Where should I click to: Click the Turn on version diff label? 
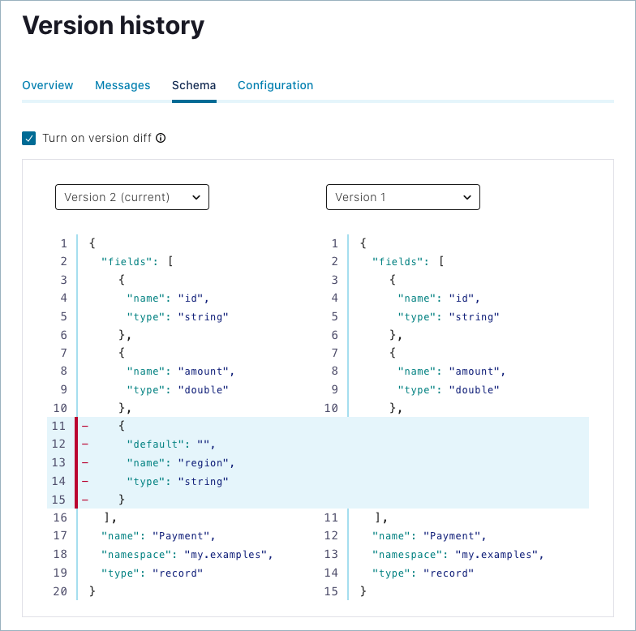97,138
